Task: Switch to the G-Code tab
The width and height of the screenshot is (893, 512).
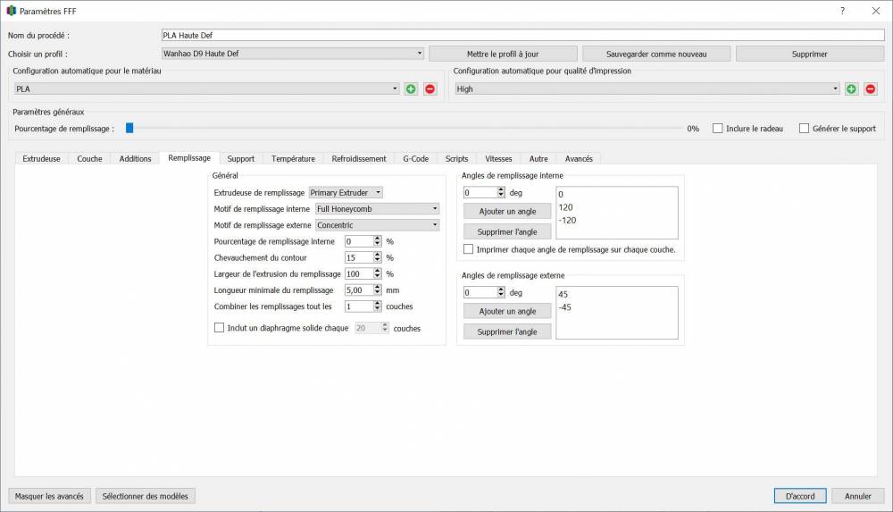Action: click(x=416, y=158)
